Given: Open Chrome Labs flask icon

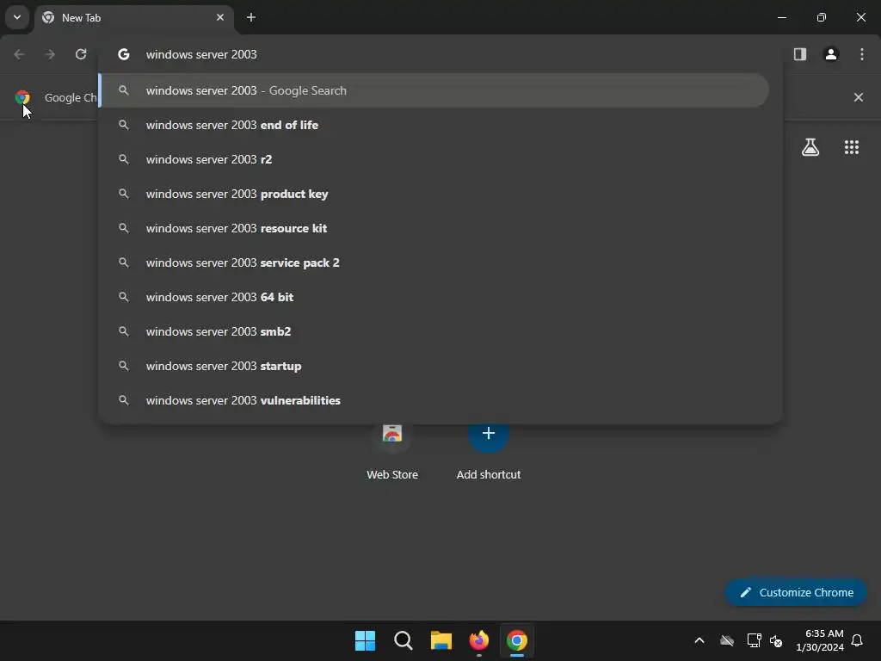Looking at the screenshot, I should coord(810,147).
